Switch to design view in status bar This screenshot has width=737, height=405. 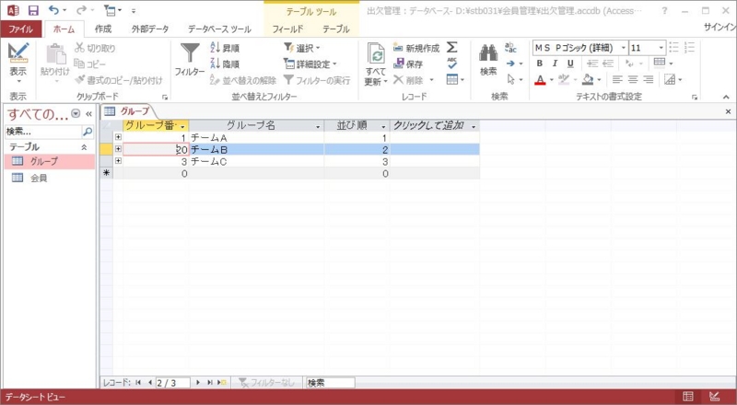[713, 397]
